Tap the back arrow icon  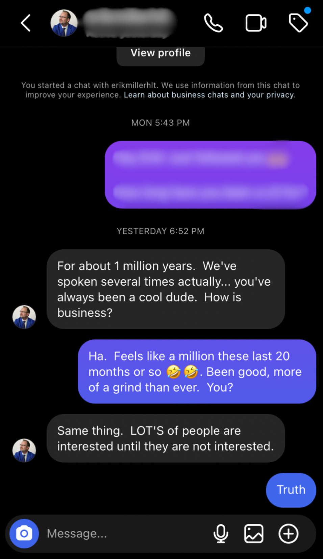pos(26,23)
